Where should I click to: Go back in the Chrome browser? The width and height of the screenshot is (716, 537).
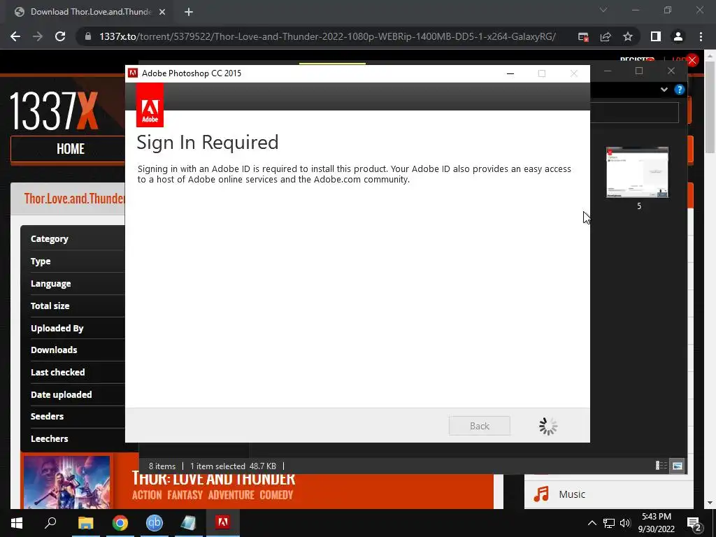click(15, 36)
